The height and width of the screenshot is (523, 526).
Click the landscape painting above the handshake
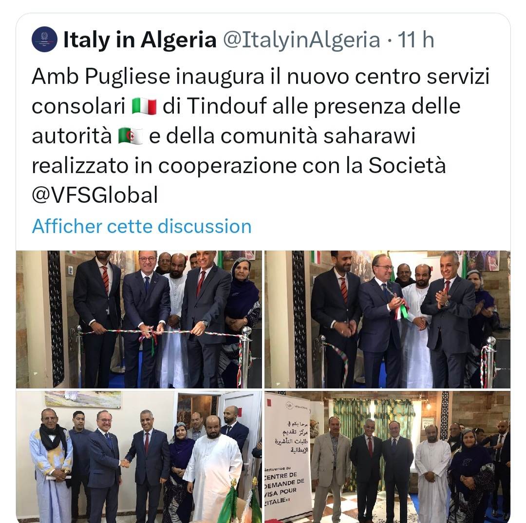pyautogui.click(x=82, y=400)
